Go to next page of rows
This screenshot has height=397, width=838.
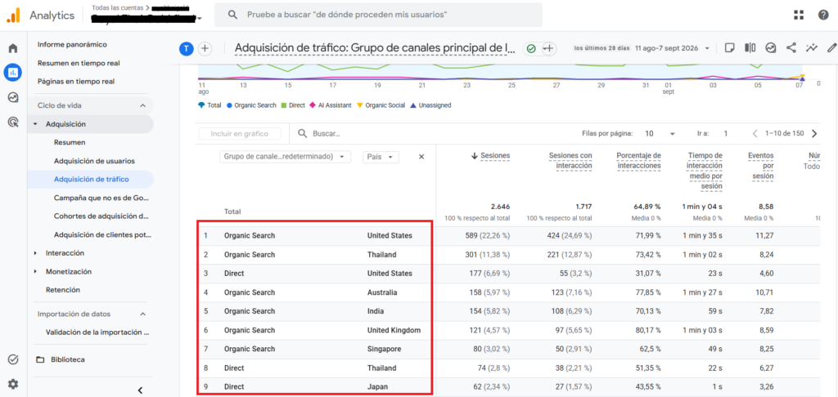[x=814, y=133]
